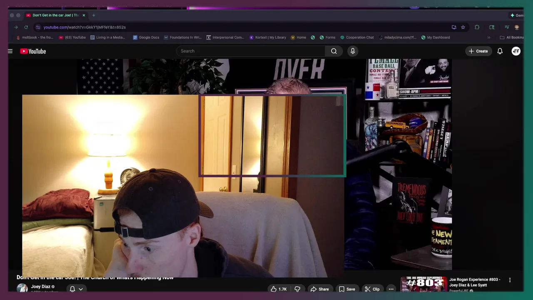533x300 pixels.
Task: Open the 'Interpersonal Com...' bookmark
Action: point(225,37)
